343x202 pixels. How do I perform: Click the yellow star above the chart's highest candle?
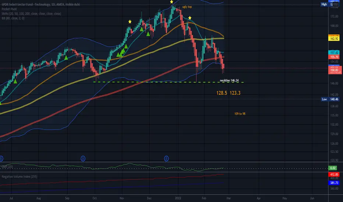pyautogui.click(x=171, y=2)
